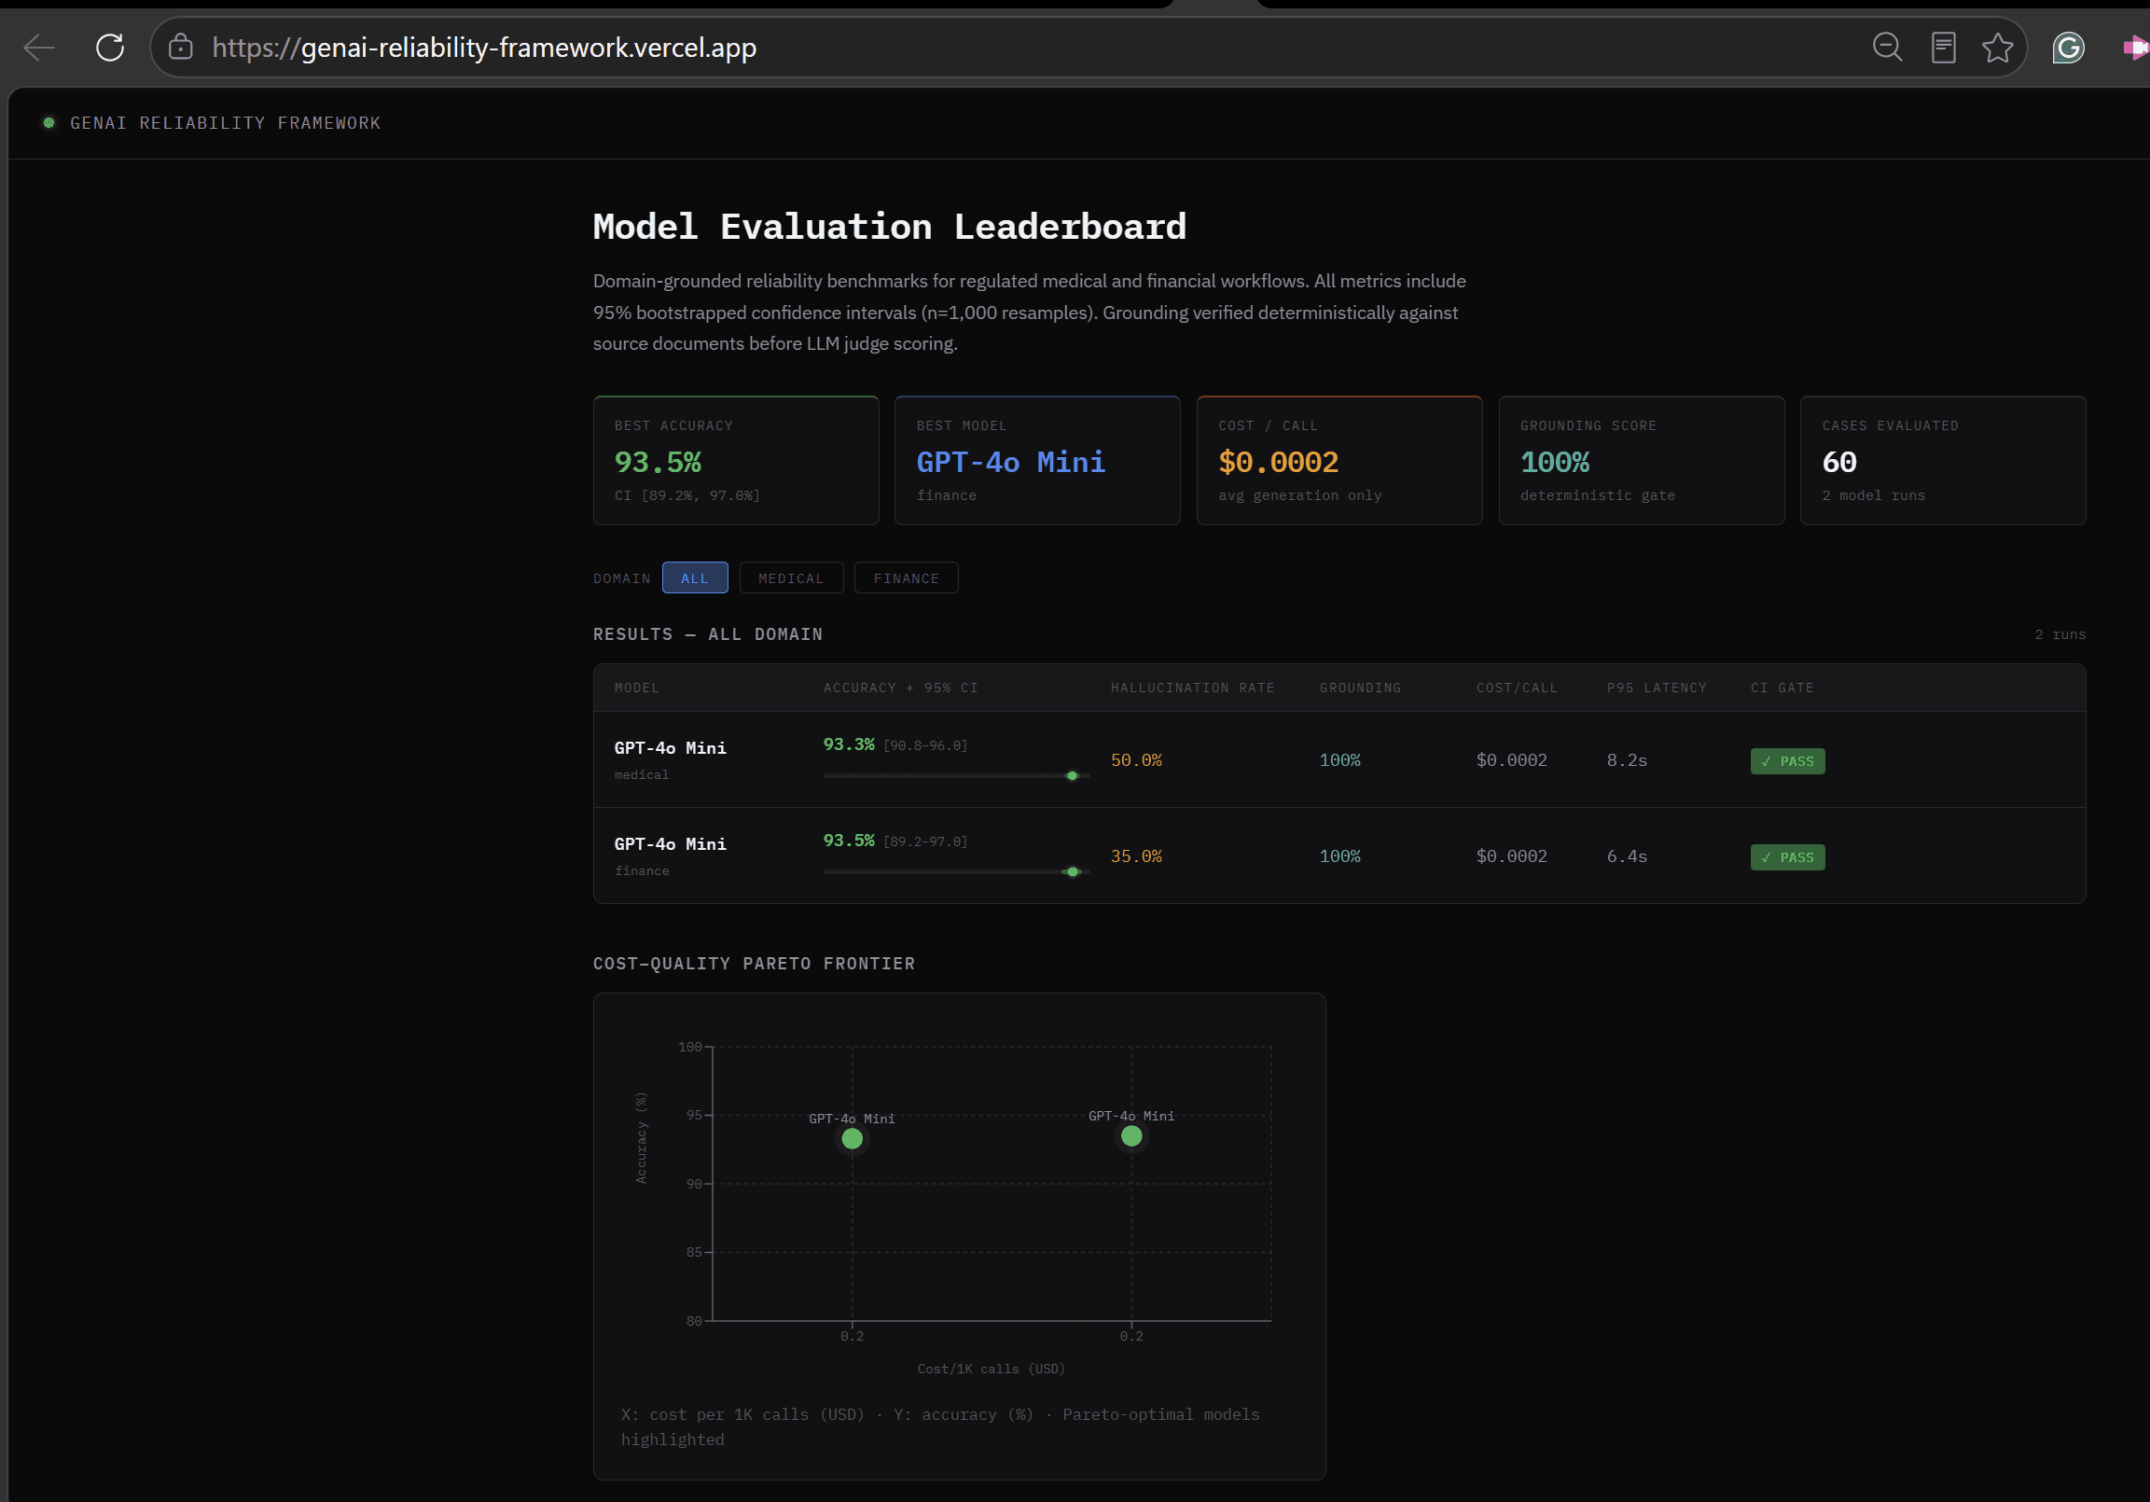Viewport: 2150px width, 1502px height.
Task: Open the Best Accuracy 93.5% card
Action: coord(736,461)
